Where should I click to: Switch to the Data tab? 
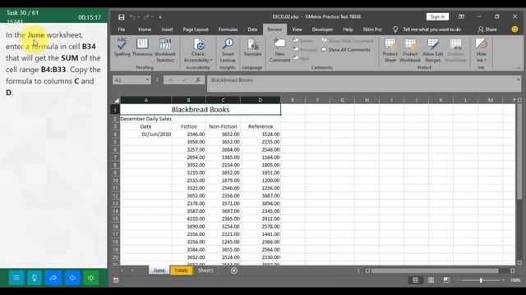point(252,29)
